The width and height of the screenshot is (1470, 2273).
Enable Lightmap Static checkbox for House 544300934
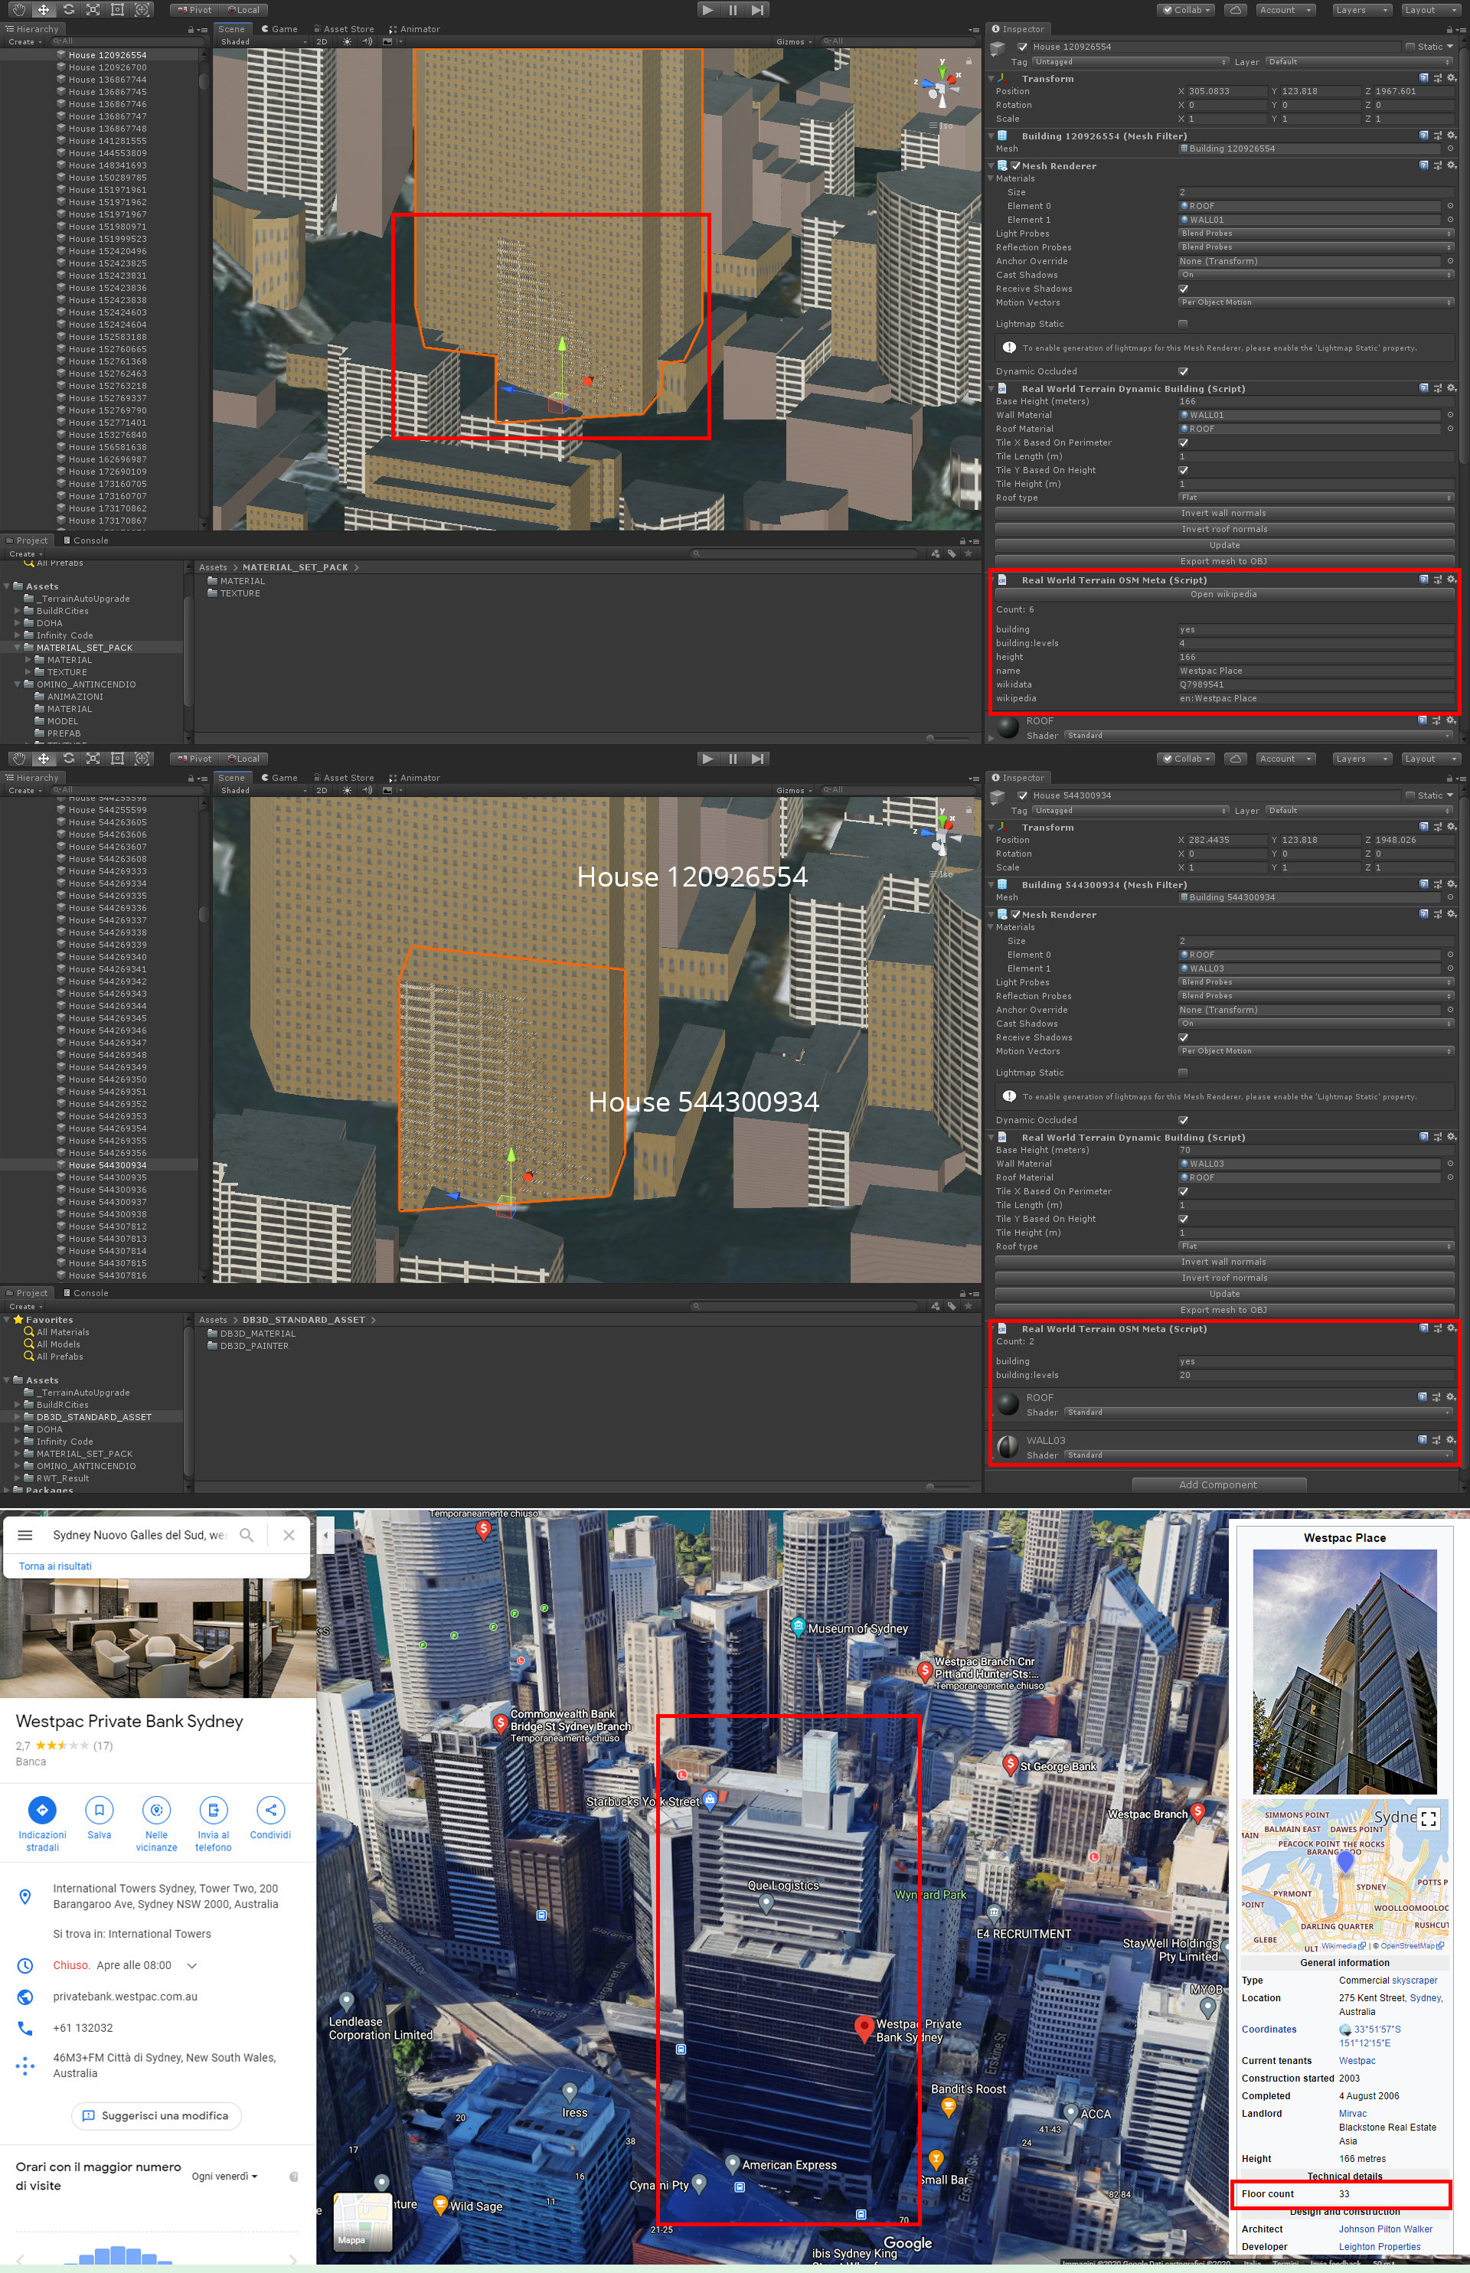click(x=1184, y=1073)
